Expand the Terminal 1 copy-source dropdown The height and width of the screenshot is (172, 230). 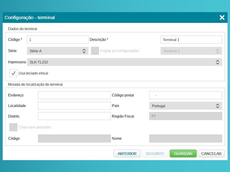(x=191, y=51)
